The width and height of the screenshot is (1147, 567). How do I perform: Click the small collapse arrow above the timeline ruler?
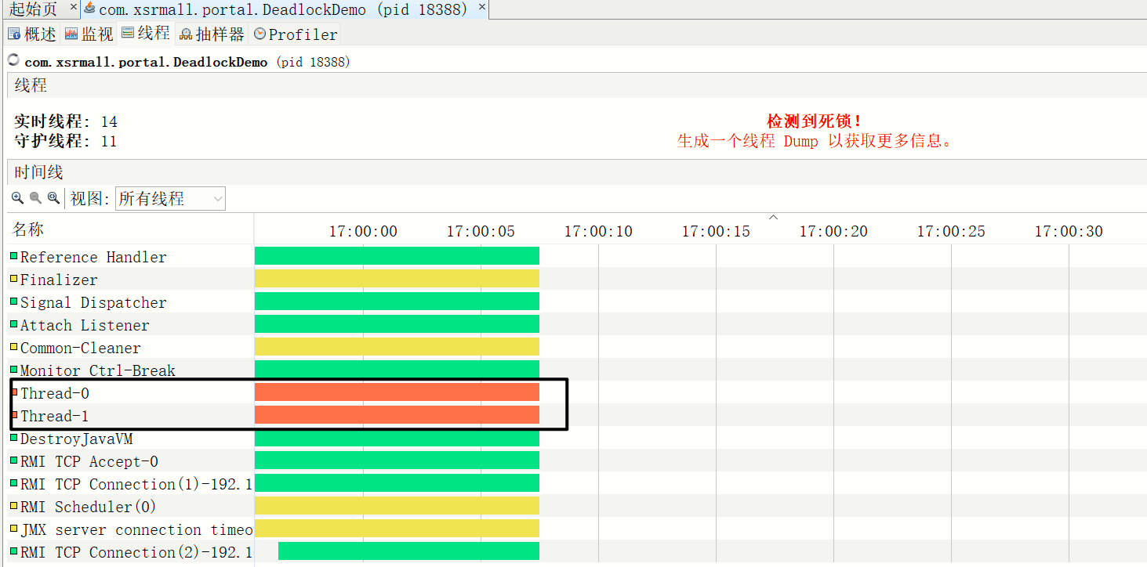(773, 217)
